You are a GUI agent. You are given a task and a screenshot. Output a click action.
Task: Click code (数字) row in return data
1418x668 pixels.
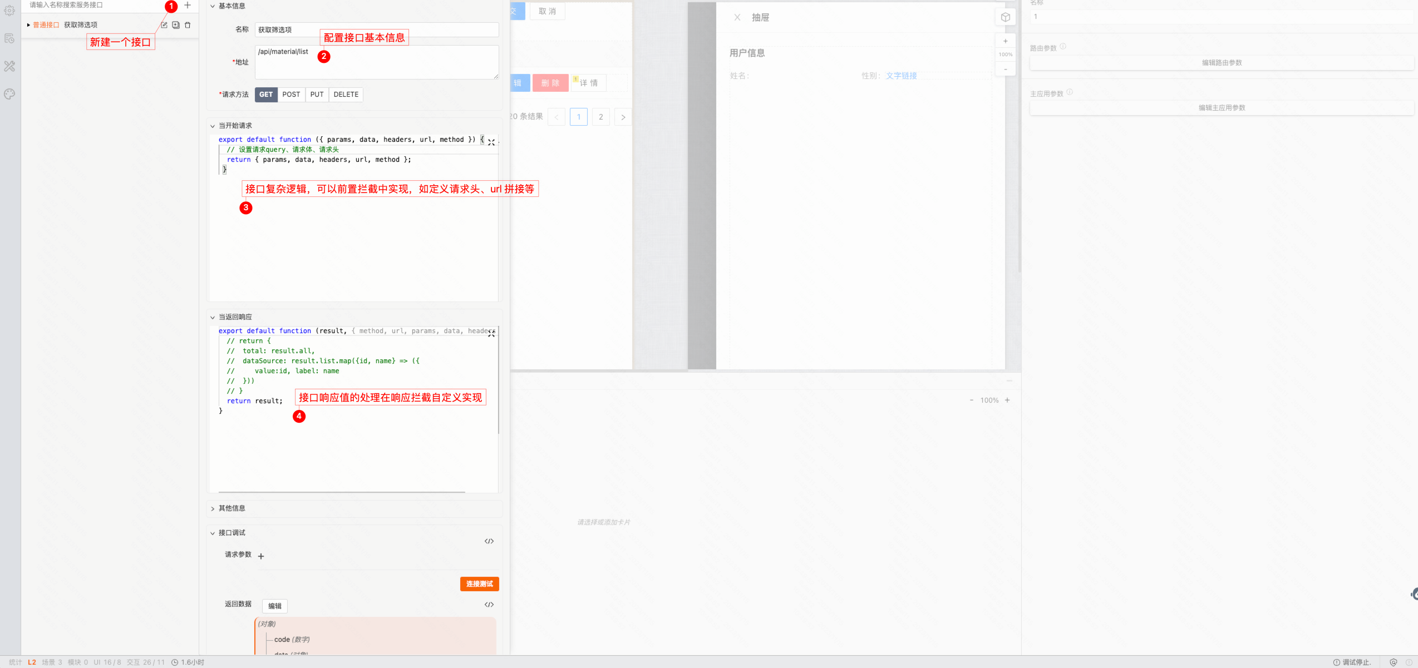292,640
